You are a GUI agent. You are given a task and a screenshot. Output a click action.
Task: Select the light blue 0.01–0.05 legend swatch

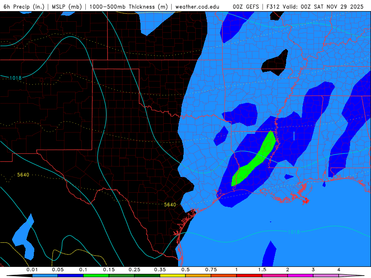pyautogui.click(x=45, y=276)
